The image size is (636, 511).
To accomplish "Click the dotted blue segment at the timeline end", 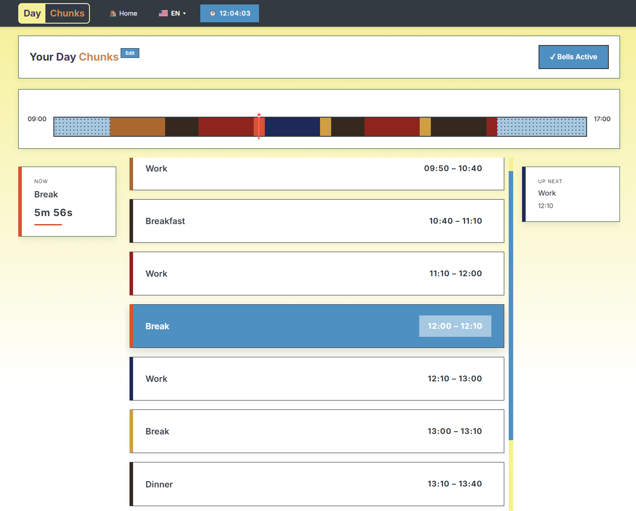I will tap(542, 127).
